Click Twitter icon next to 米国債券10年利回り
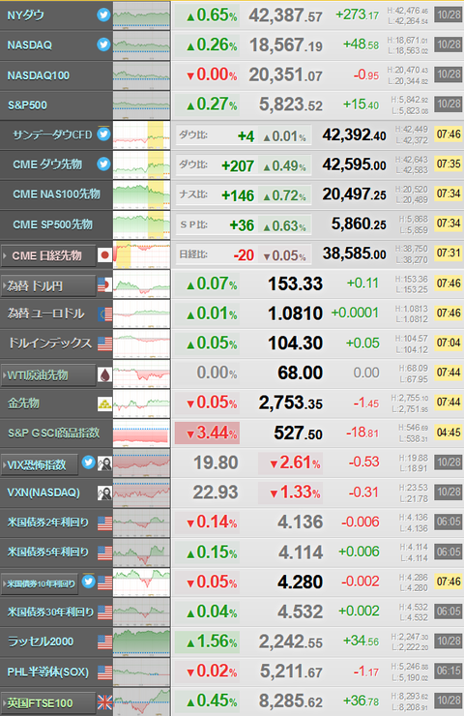This screenshot has height=716, width=464. coord(89,582)
